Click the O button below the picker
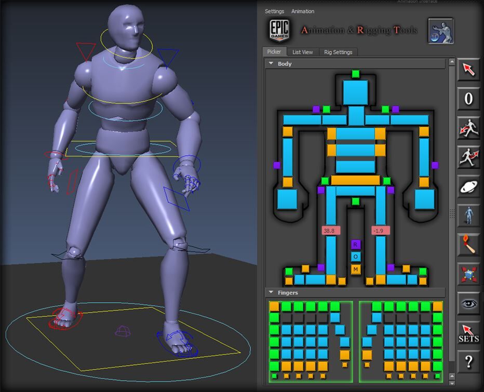Viewport: 484px width, 392px height. 355,256
